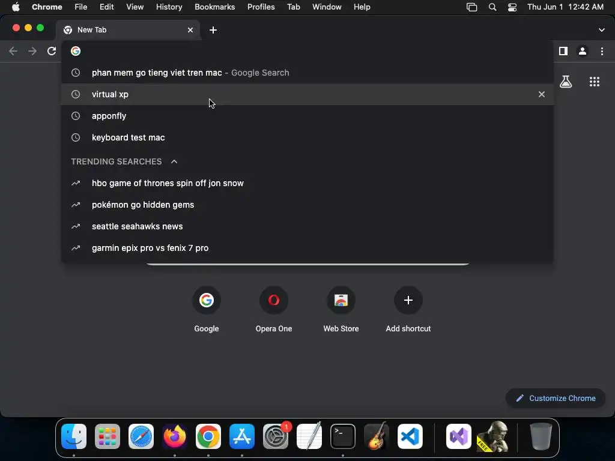Open the Chrome application menu
Viewport: 615px width, 461px height.
(47, 7)
